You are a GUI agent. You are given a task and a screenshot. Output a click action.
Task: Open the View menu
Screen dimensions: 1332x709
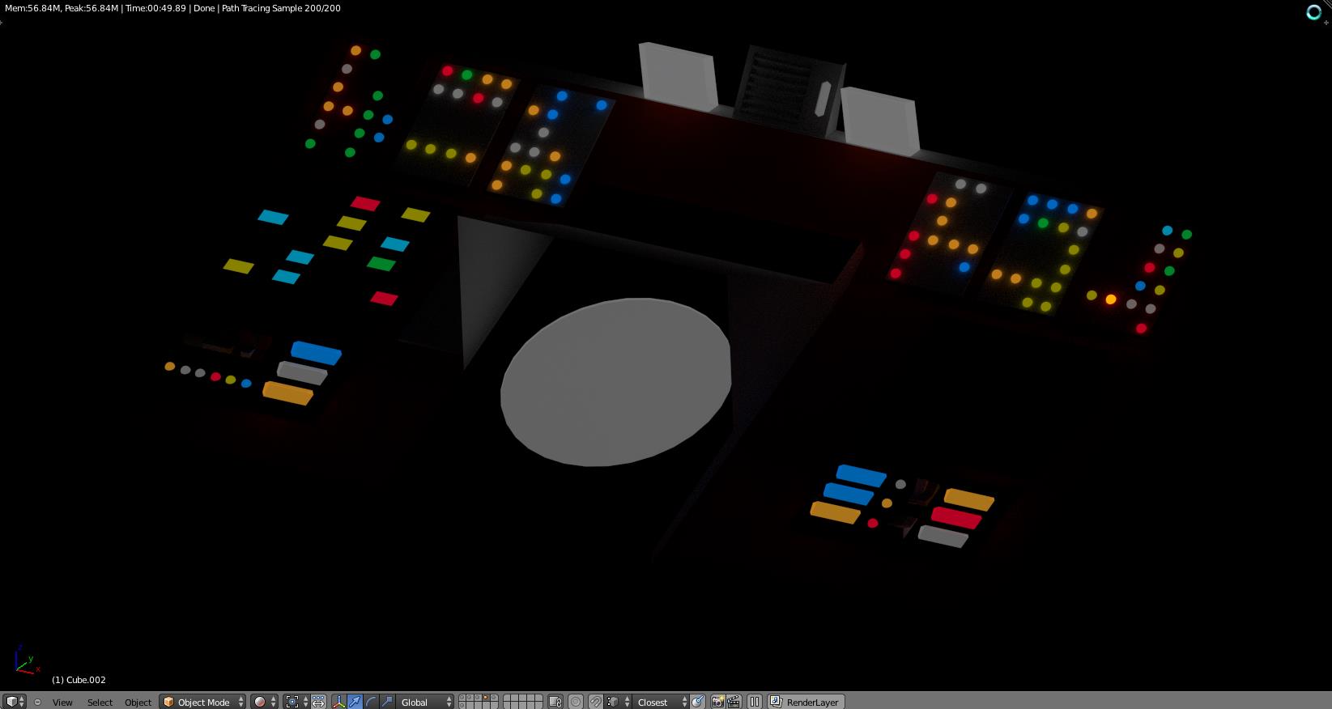tap(62, 702)
